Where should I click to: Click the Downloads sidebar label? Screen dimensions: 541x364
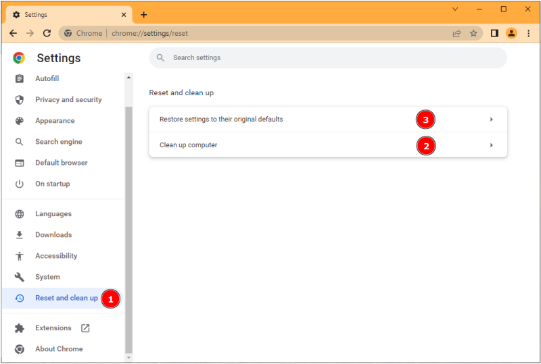click(53, 235)
